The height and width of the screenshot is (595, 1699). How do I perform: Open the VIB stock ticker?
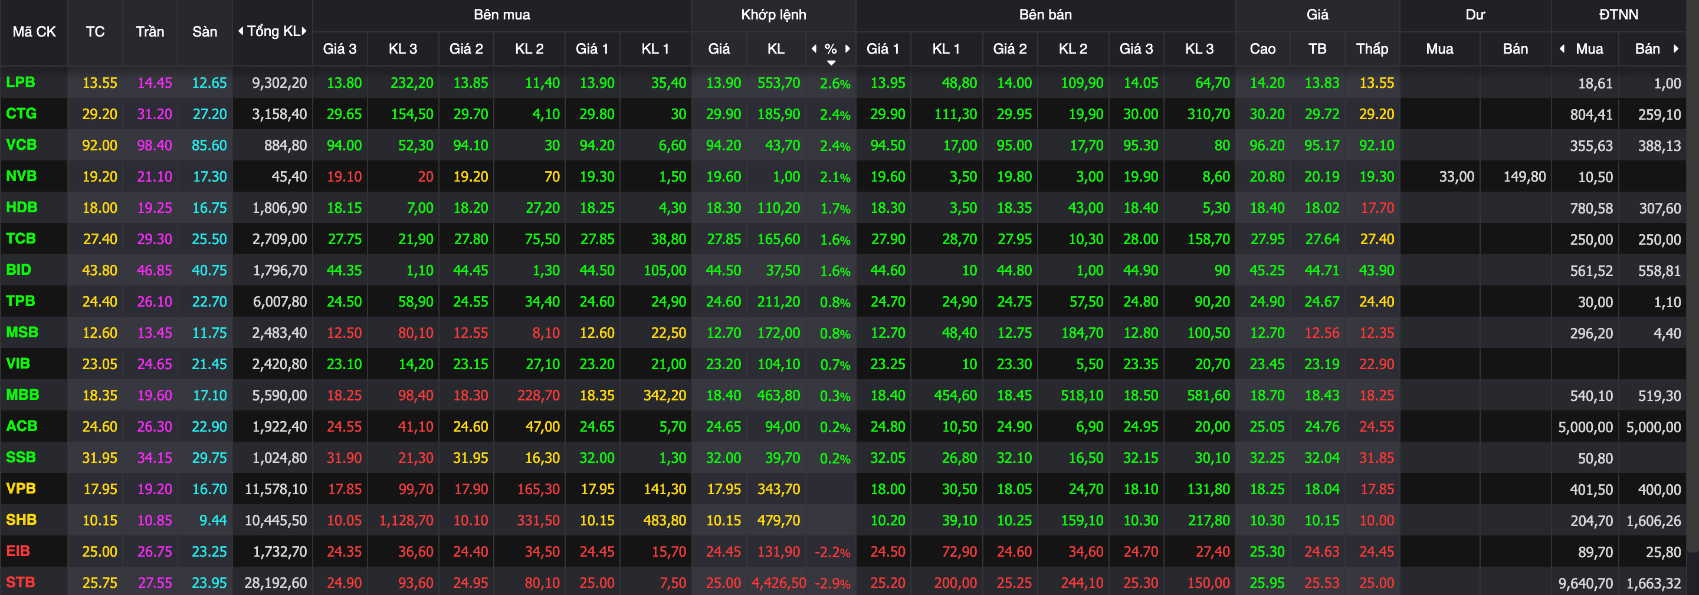click(18, 363)
